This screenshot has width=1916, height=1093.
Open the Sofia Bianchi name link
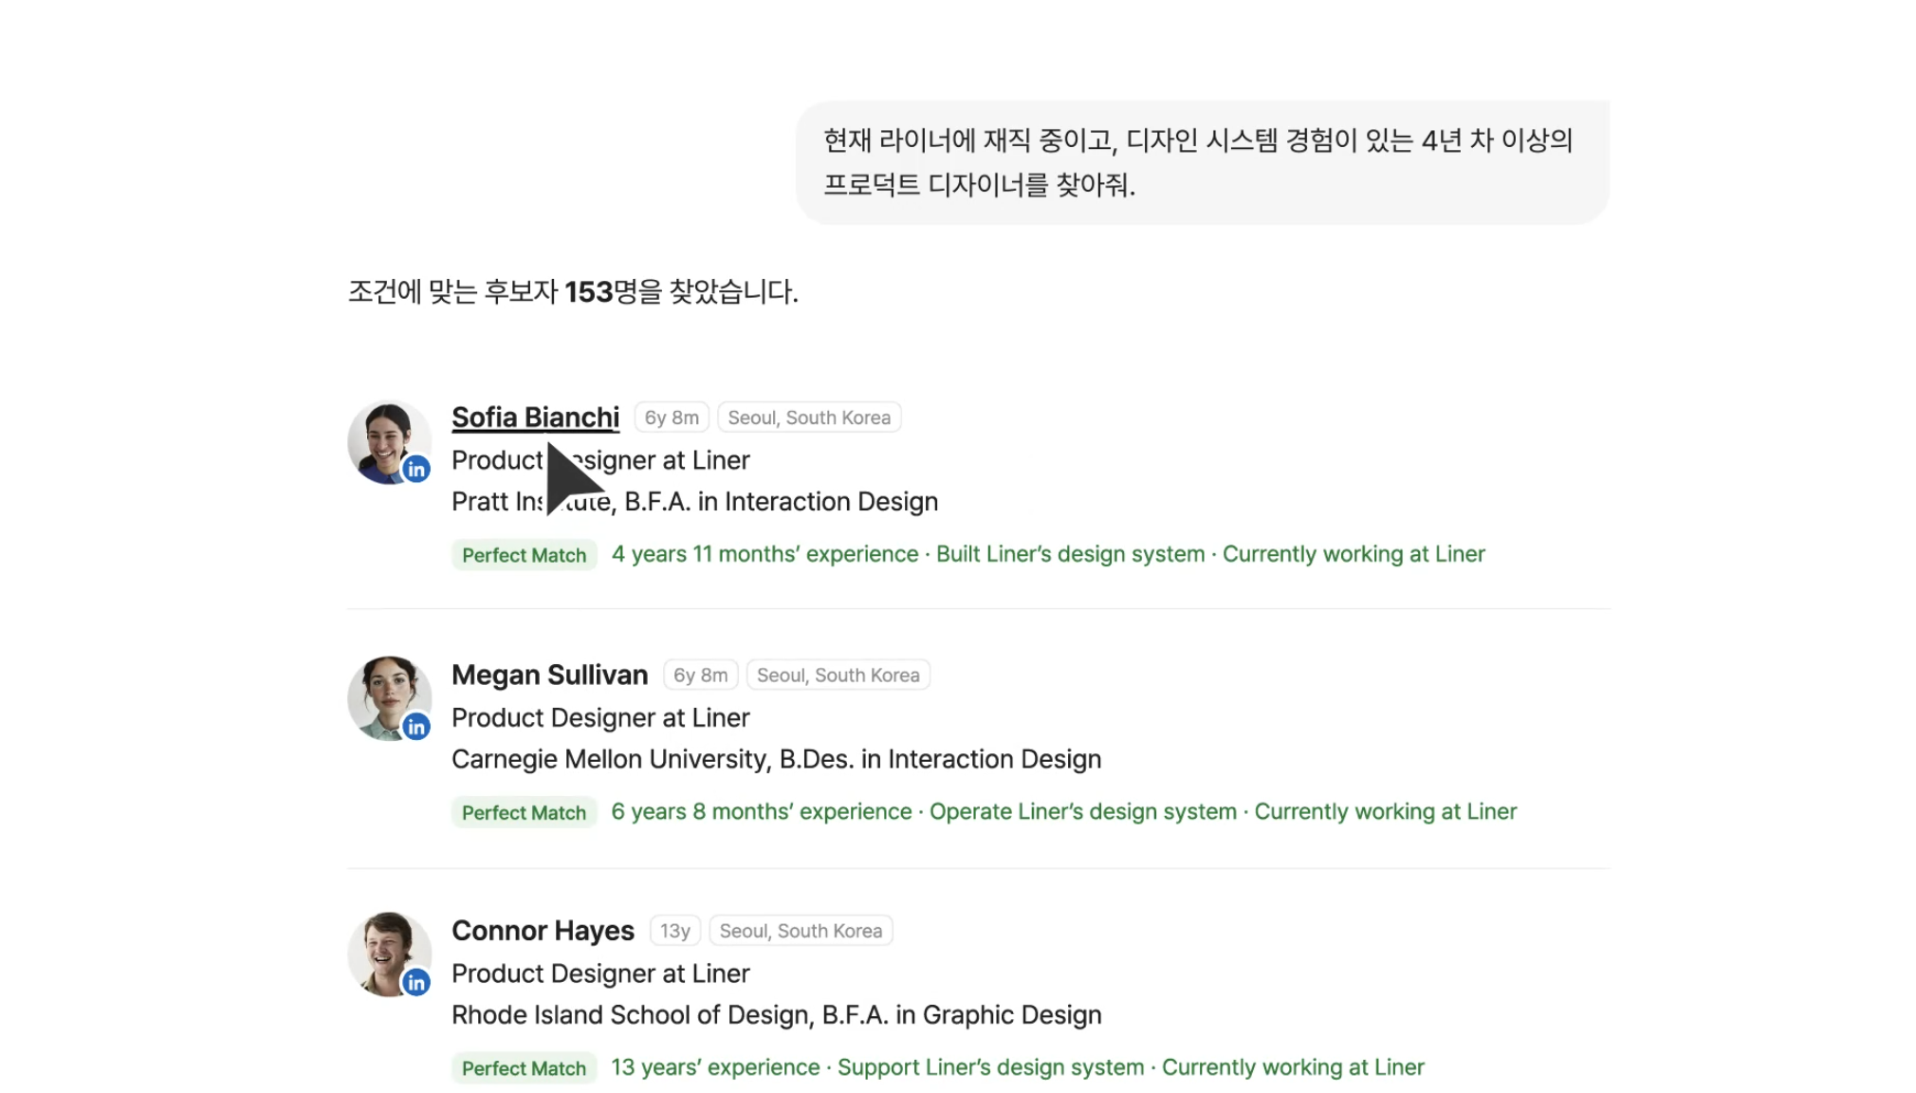(535, 417)
